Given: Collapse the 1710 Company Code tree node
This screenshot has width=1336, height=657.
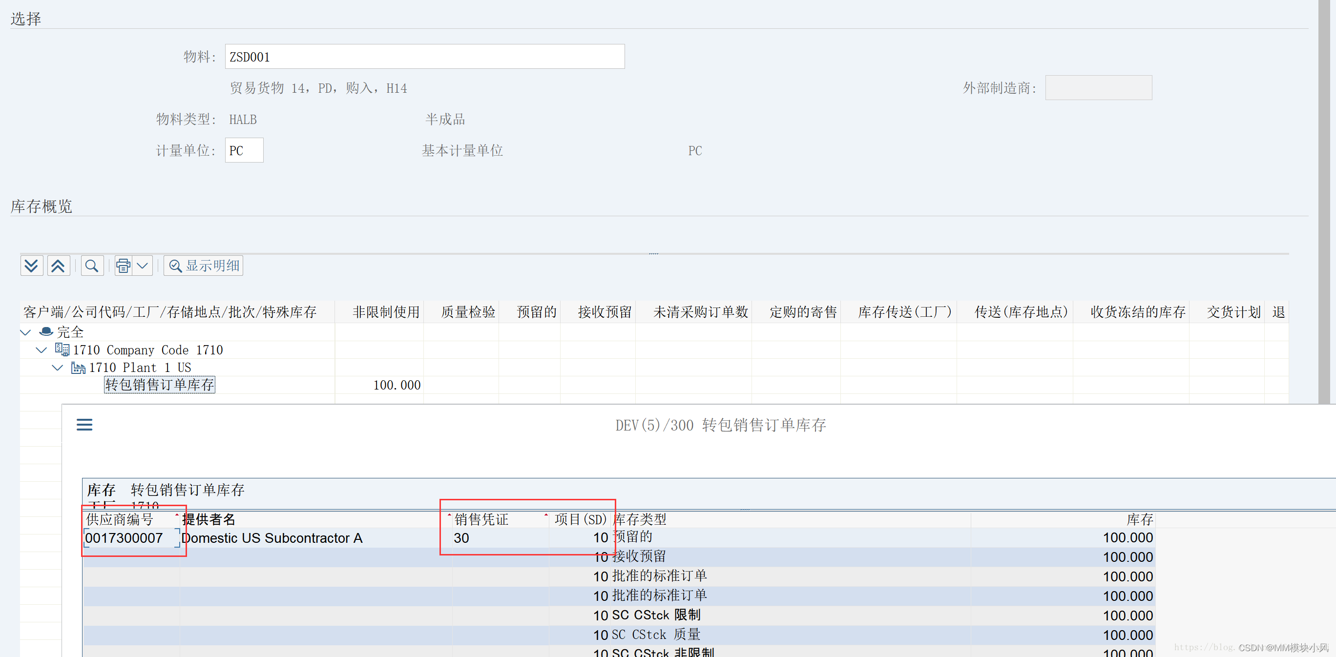Looking at the screenshot, I should click(x=41, y=349).
